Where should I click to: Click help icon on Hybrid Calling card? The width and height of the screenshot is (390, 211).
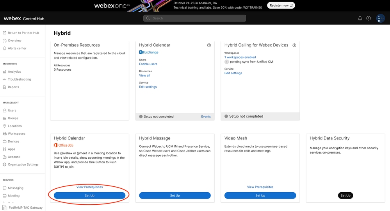point(294,45)
